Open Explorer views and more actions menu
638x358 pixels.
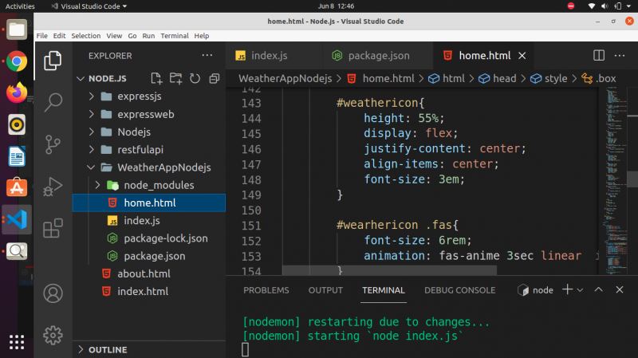207,55
